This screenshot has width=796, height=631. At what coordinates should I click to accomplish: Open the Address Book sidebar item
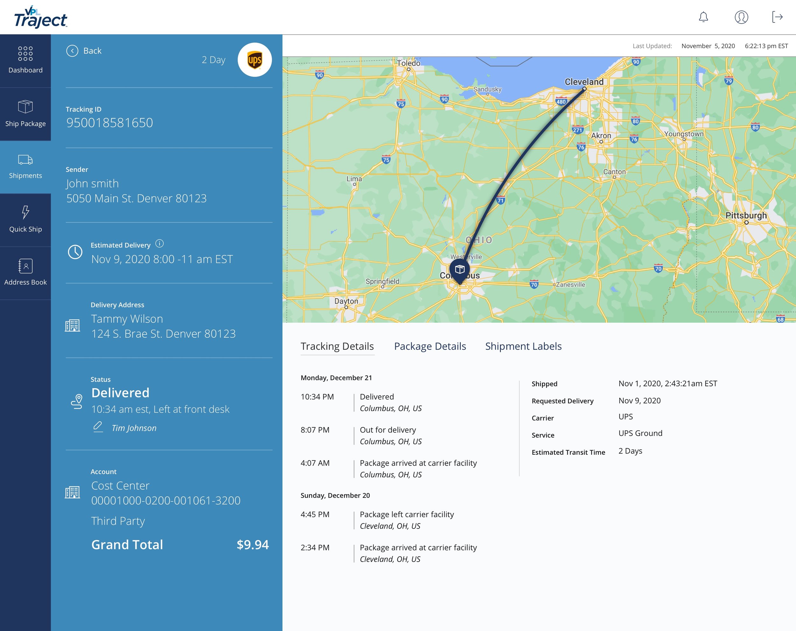25,272
